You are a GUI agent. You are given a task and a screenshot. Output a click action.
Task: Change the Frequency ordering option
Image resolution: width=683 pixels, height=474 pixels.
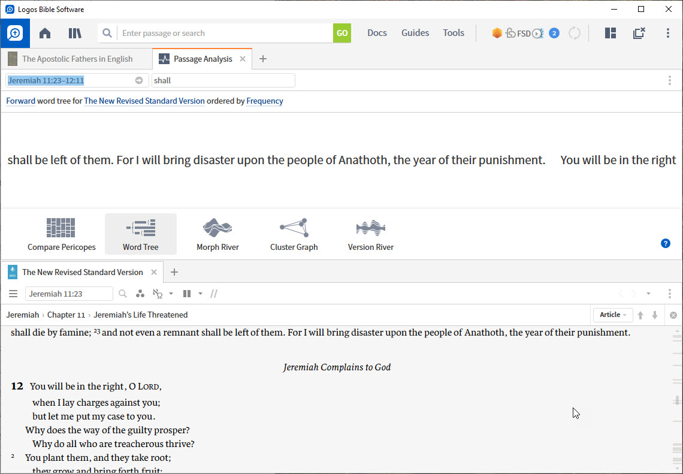(x=265, y=101)
